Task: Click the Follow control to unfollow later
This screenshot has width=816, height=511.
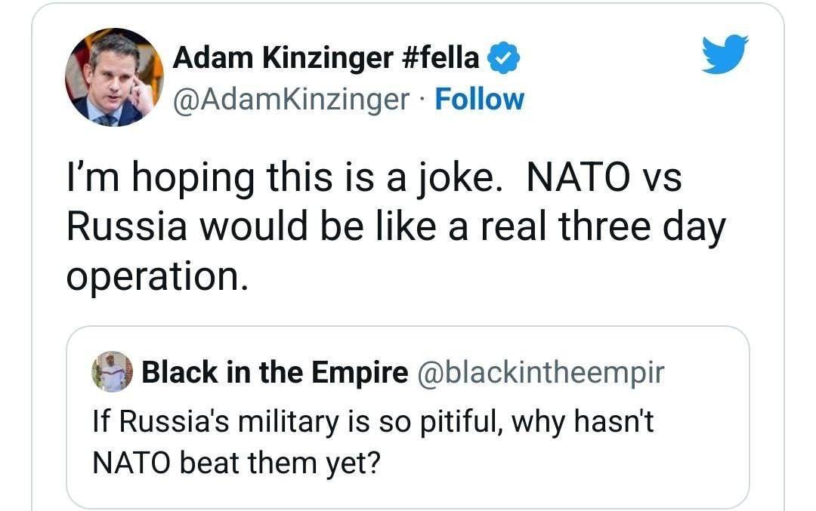Action: pos(480,98)
